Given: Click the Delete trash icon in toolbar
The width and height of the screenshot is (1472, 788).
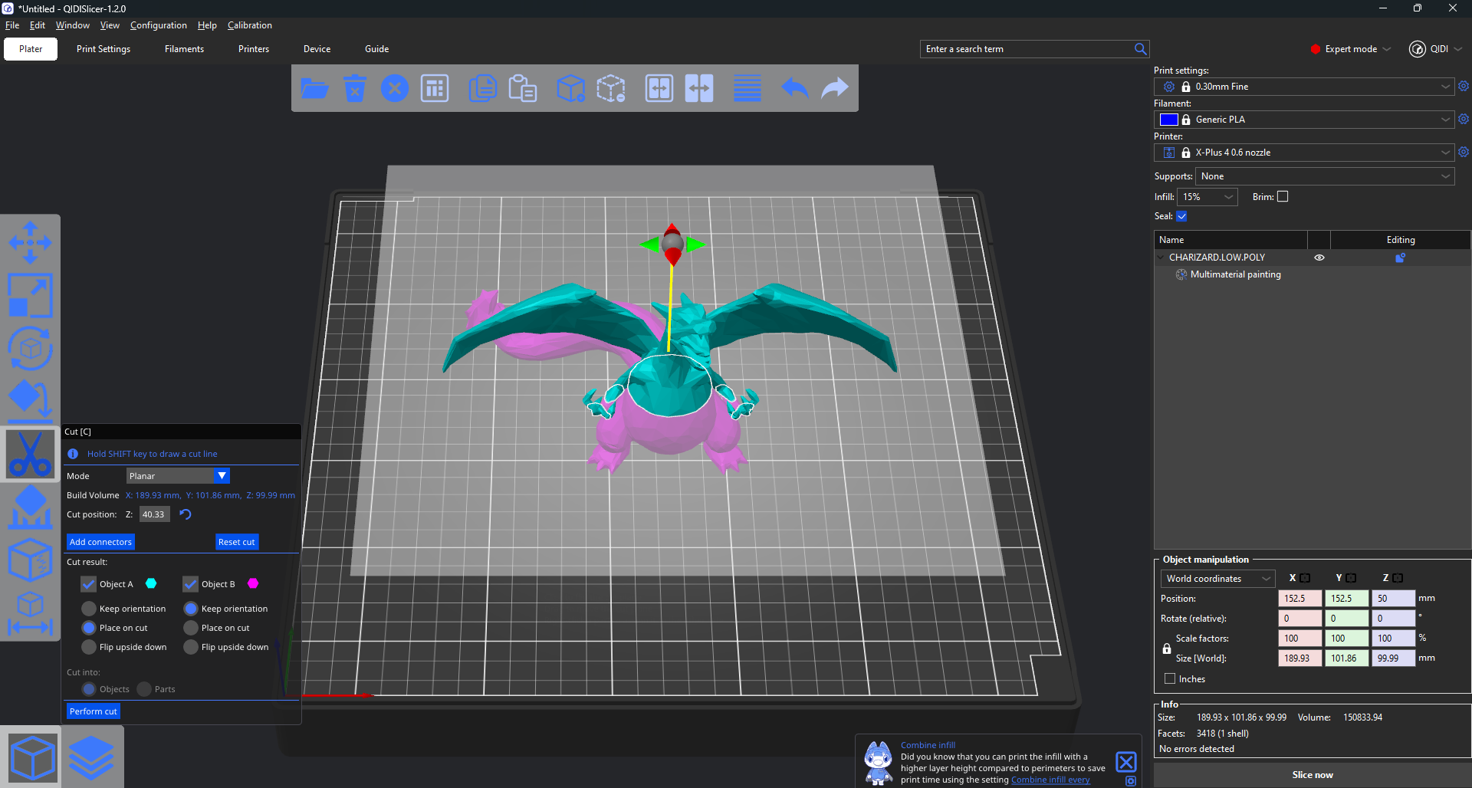Looking at the screenshot, I should [x=354, y=89].
